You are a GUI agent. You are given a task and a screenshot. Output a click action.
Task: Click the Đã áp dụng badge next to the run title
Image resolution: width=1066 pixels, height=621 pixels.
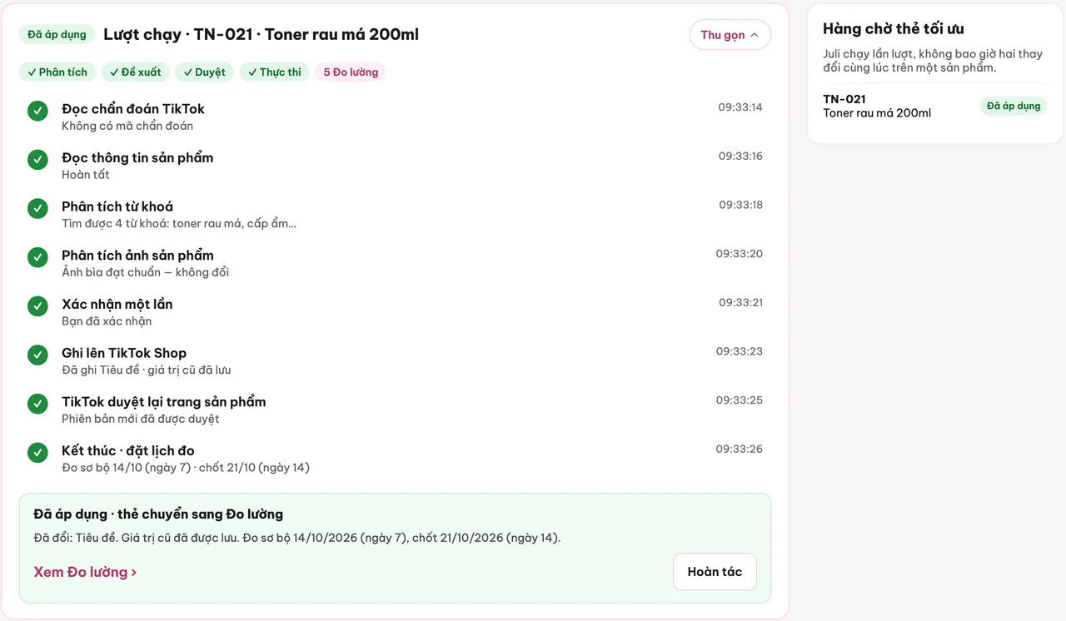(57, 34)
